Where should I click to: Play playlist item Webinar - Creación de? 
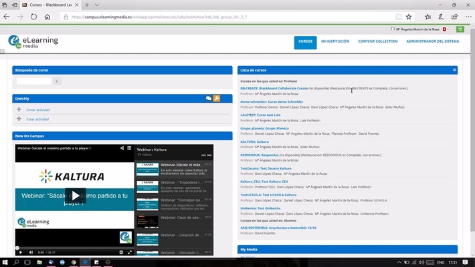click(174, 239)
